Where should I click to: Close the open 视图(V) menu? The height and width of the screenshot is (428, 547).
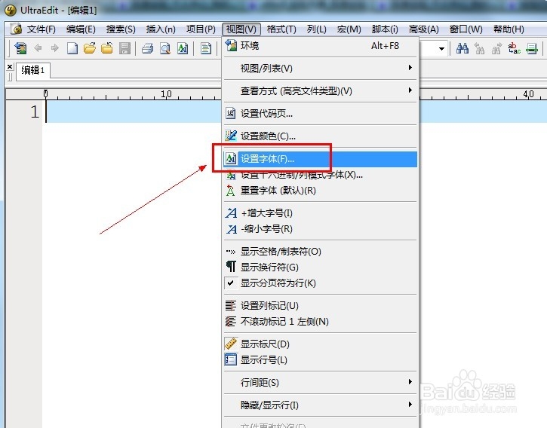point(241,29)
